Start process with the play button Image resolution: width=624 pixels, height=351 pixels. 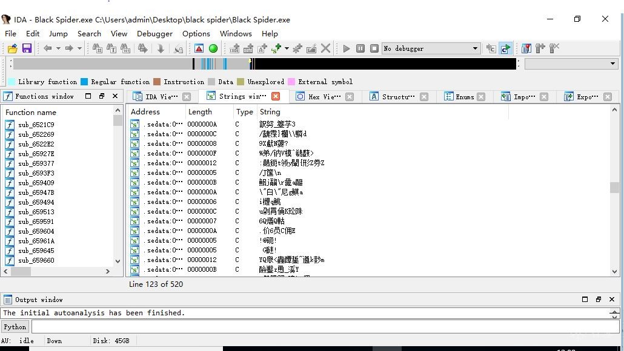click(x=346, y=48)
